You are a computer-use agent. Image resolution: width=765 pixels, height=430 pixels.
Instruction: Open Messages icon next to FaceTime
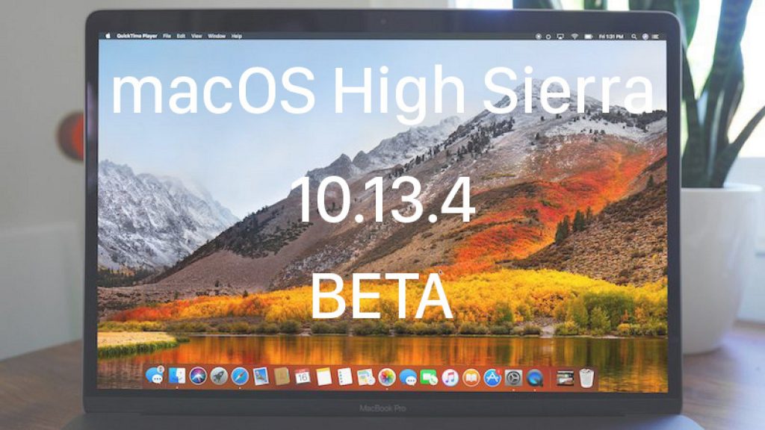pyautogui.click(x=408, y=377)
